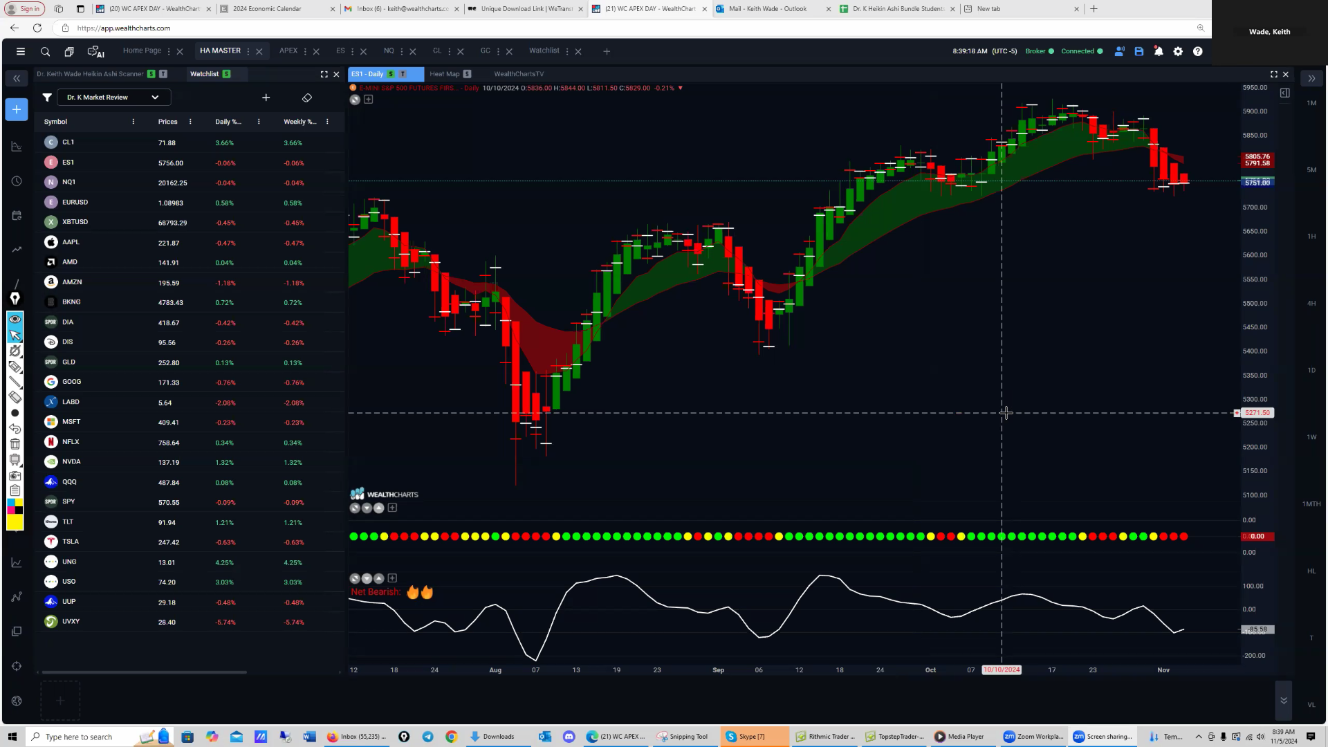1328x747 pixels.
Task: Launch the AI chat assistant
Action: pyautogui.click(x=95, y=51)
